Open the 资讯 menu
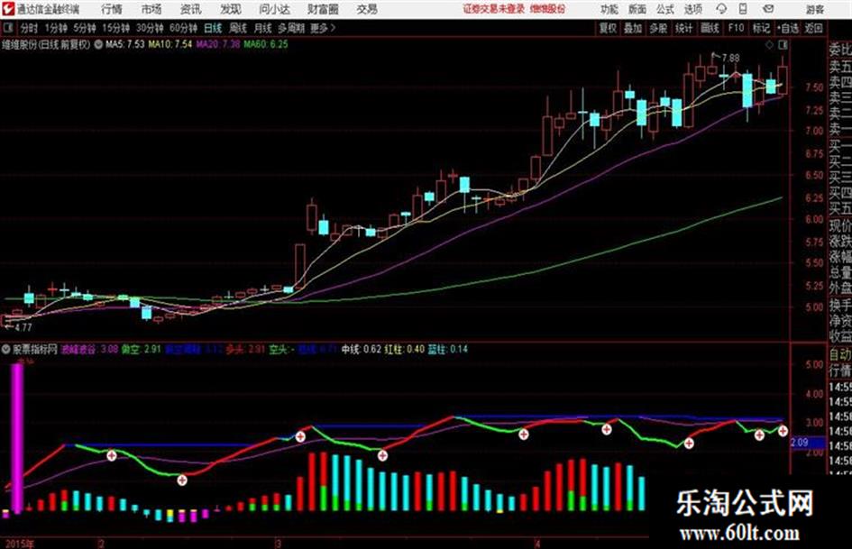 191,9
